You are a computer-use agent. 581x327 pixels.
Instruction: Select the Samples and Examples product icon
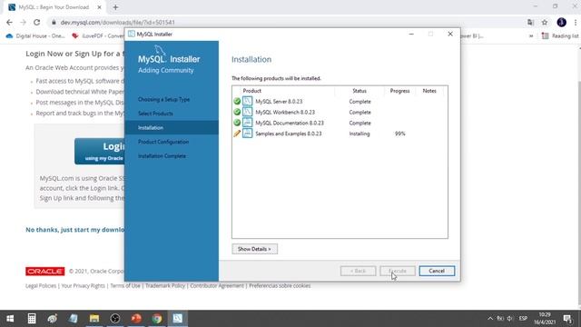click(x=247, y=134)
